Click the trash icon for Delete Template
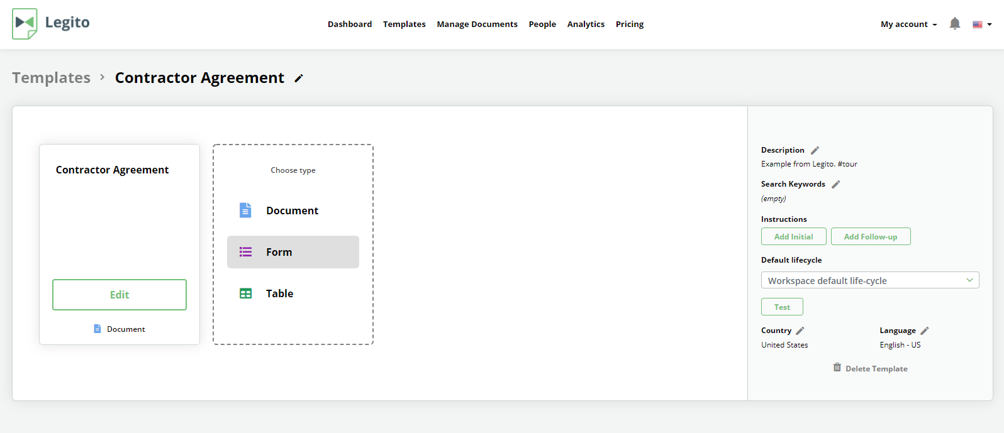Viewport: 1004px width, 433px height. pyautogui.click(x=837, y=367)
